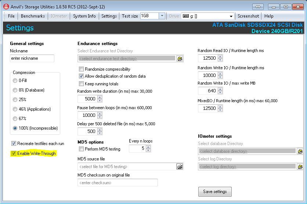The height and width of the screenshot is (204, 307).
Task: Decrease Random Write IO runtime length
Action: click(x=220, y=77)
